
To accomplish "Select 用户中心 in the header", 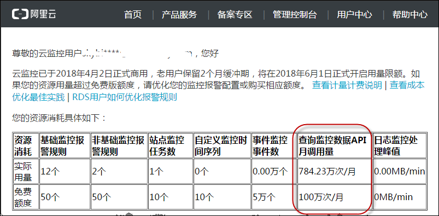I will pos(354,15).
